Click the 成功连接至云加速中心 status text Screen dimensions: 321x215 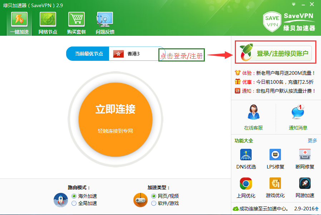pyautogui.click(x=264, y=209)
